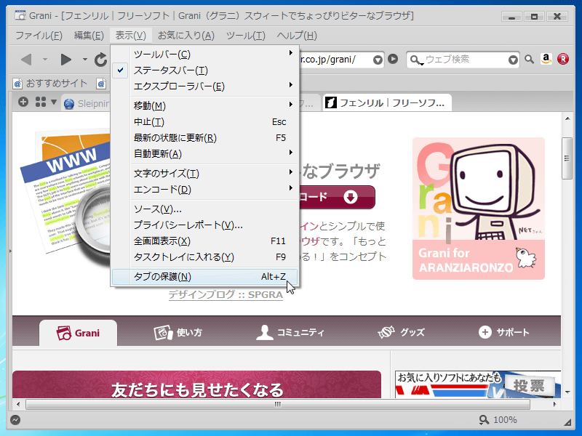Open the お気に入り(A) menu
The width and height of the screenshot is (582, 436).
click(x=186, y=36)
